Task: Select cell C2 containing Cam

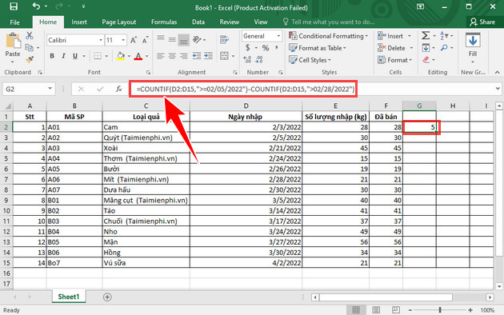Action: point(146,127)
